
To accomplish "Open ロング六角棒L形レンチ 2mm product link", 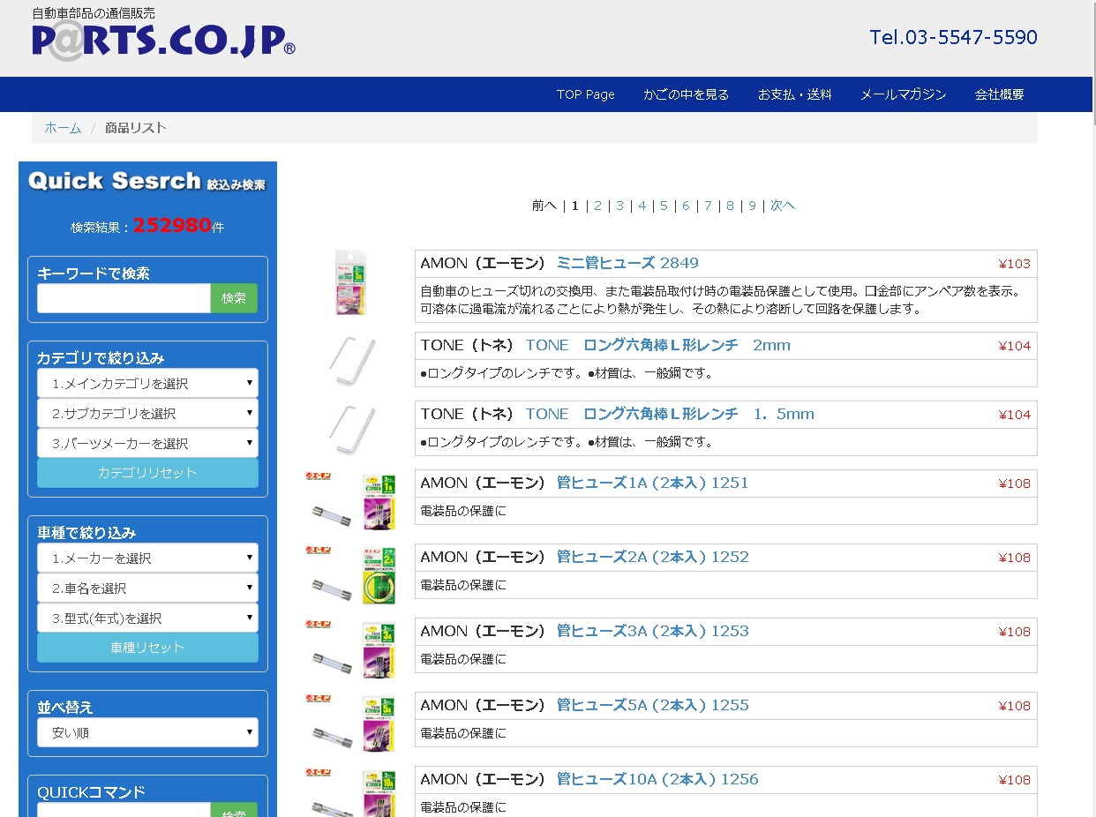I will (x=658, y=345).
